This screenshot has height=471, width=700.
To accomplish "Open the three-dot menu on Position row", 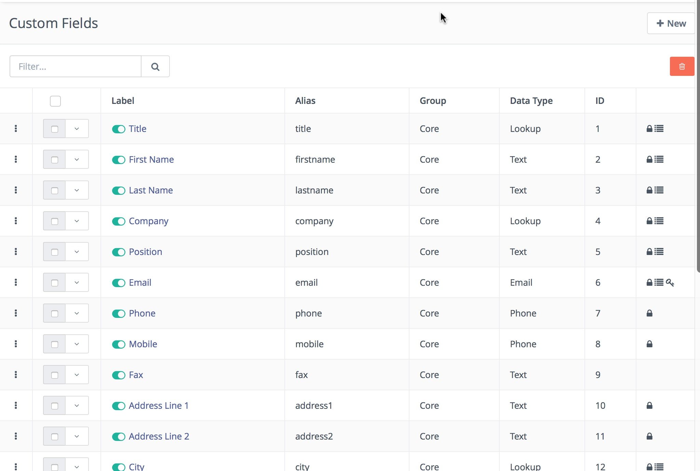I will [x=16, y=252].
